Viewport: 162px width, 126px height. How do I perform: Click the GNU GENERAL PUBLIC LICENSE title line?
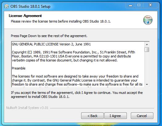[51, 44]
